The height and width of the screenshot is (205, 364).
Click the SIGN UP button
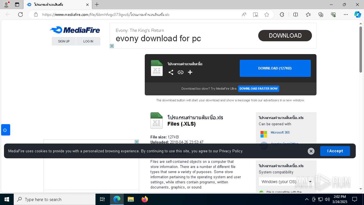[64, 41]
